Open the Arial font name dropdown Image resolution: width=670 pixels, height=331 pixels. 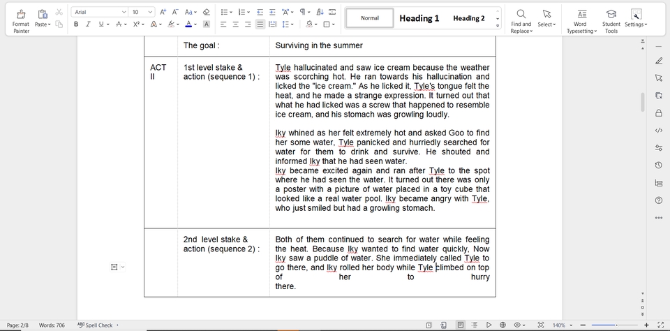(124, 12)
